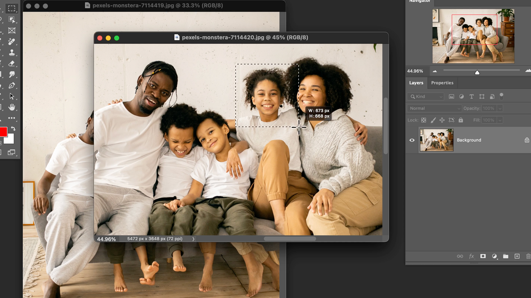
Task: Select the Eraser tool
Action: pos(12,63)
